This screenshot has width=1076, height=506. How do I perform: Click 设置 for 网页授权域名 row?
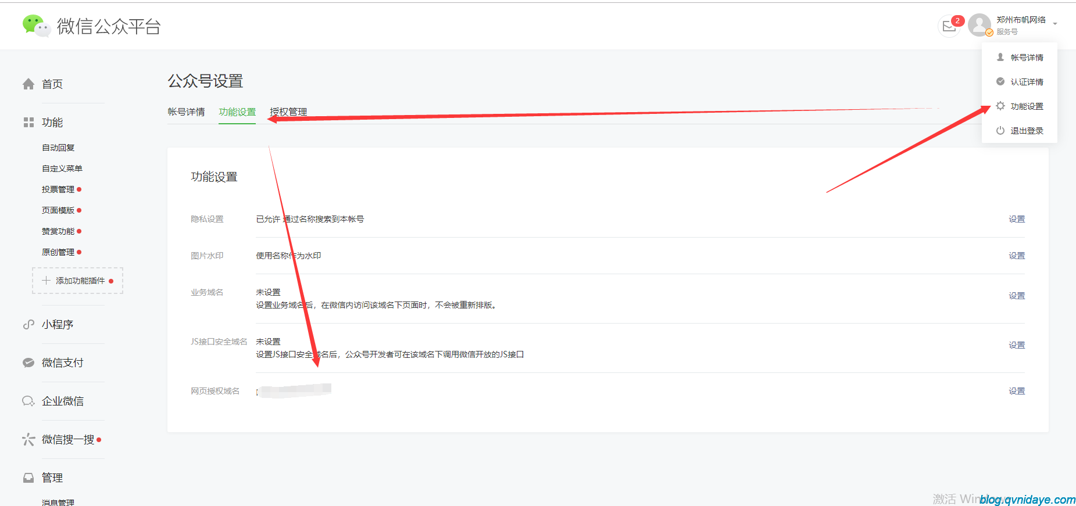(1017, 391)
